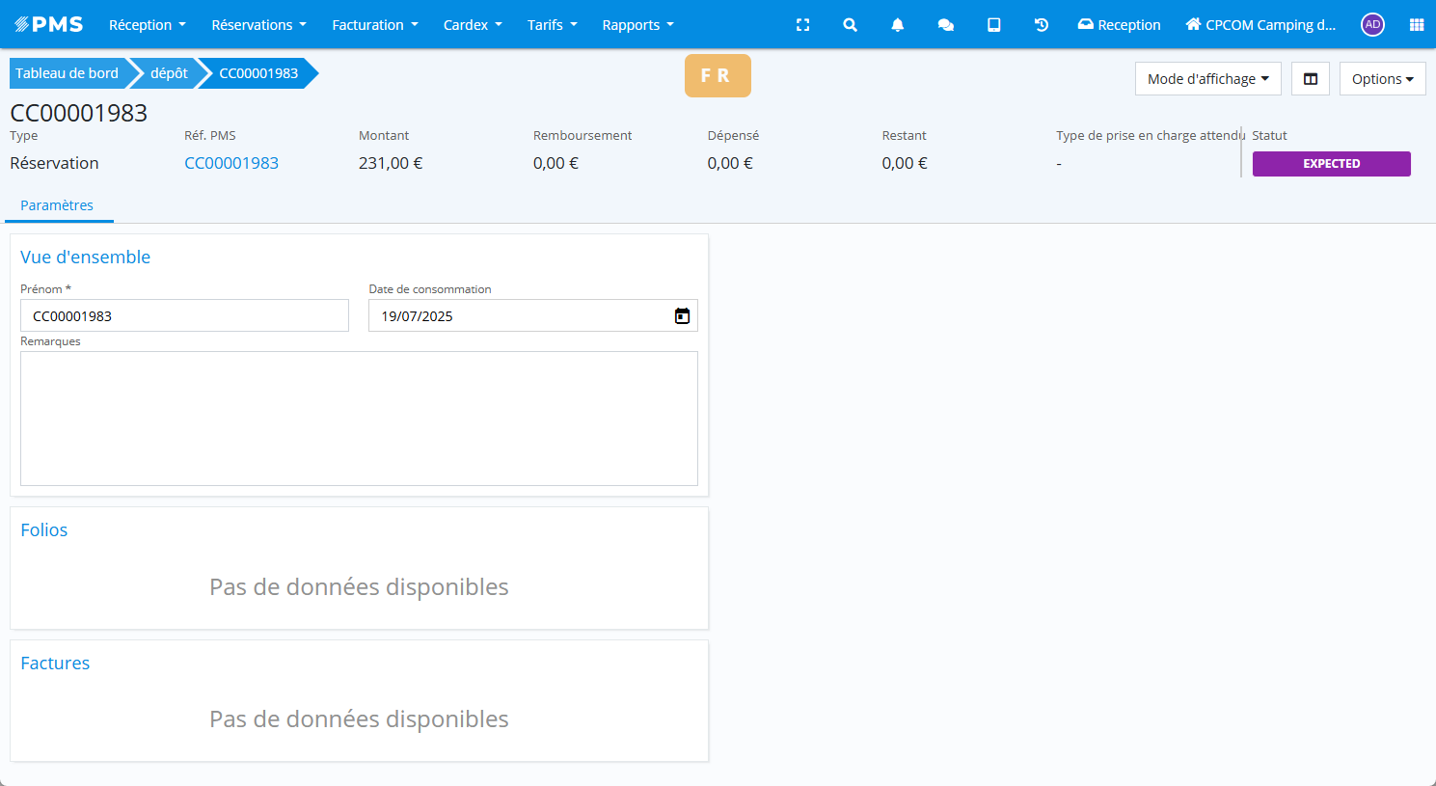
Task: Expand the Réservations menu
Action: [258, 25]
